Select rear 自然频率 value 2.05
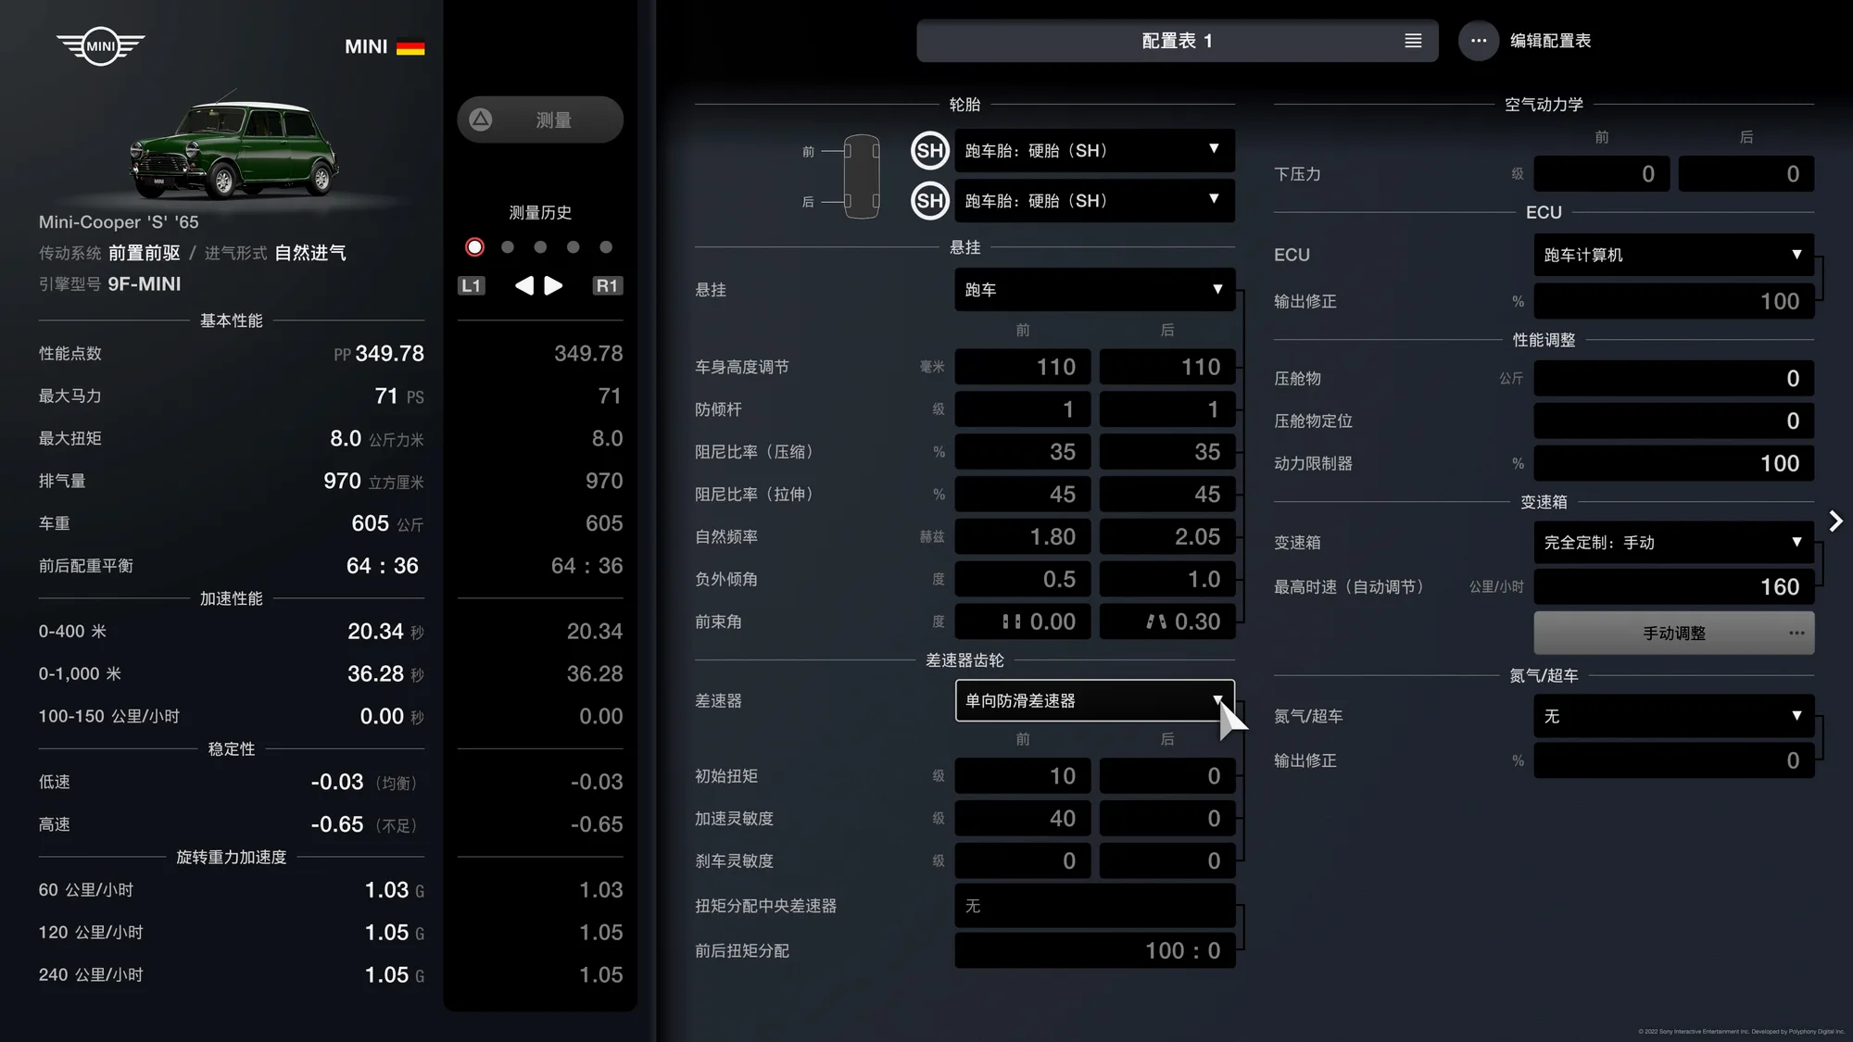Viewport: 1853px width, 1042px height. click(x=1167, y=537)
